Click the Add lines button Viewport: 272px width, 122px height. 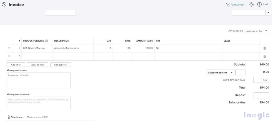pyautogui.click(x=16, y=65)
